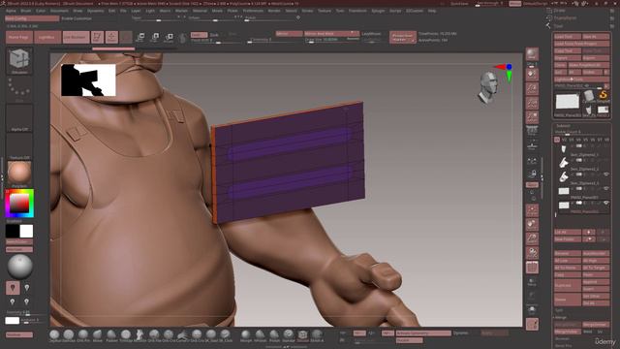Click the black-and-white reference image thumbnail

[x=88, y=79]
